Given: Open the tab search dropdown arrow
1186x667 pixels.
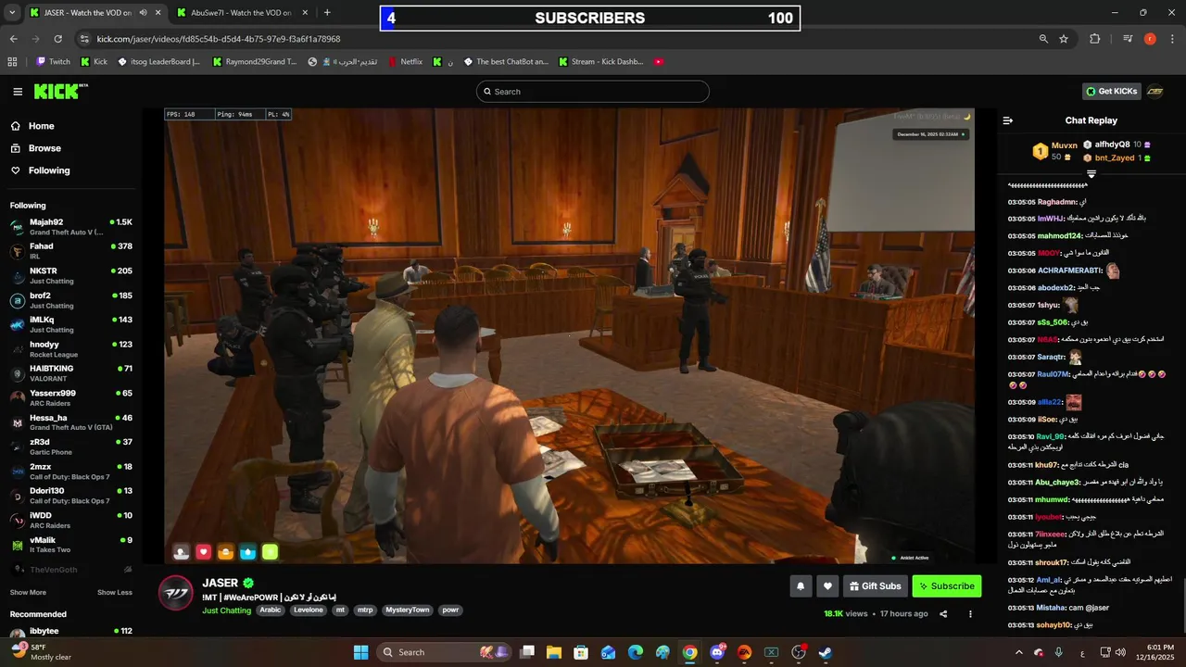Looking at the screenshot, I should (12, 13).
